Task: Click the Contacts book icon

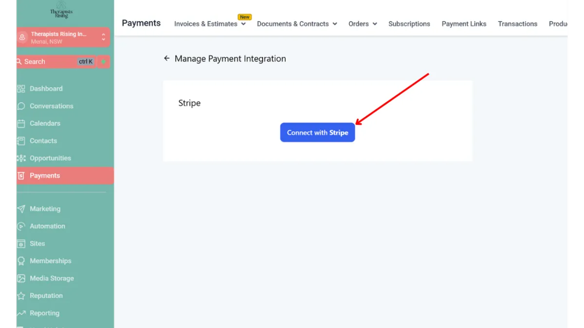Action: pos(21,141)
